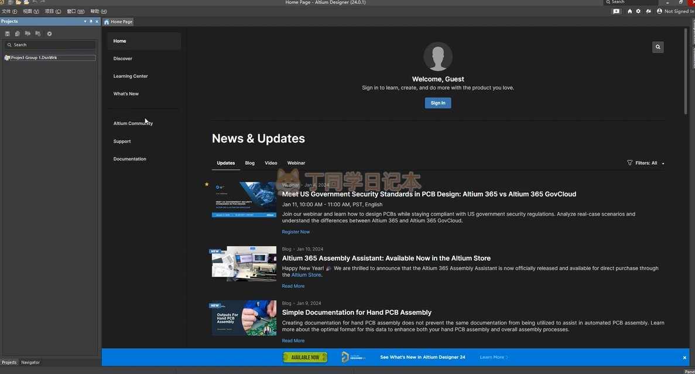Open preferences via top-right gear icon
Viewport: 695px width, 374px height.
coord(638,11)
